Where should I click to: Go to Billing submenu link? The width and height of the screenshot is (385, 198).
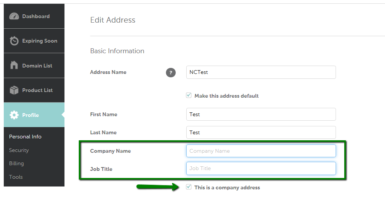pos(17,163)
